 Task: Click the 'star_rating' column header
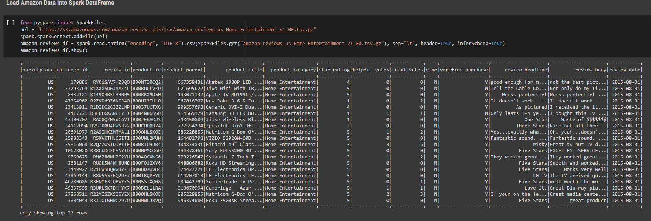click(334, 70)
